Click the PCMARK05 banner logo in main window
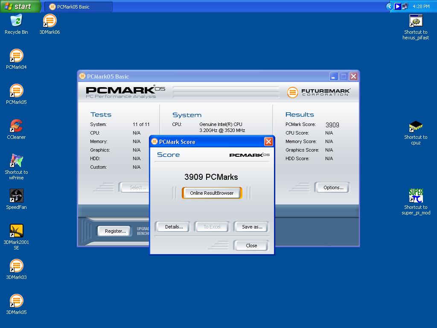The width and height of the screenshot is (437, 328). point(125,91)
